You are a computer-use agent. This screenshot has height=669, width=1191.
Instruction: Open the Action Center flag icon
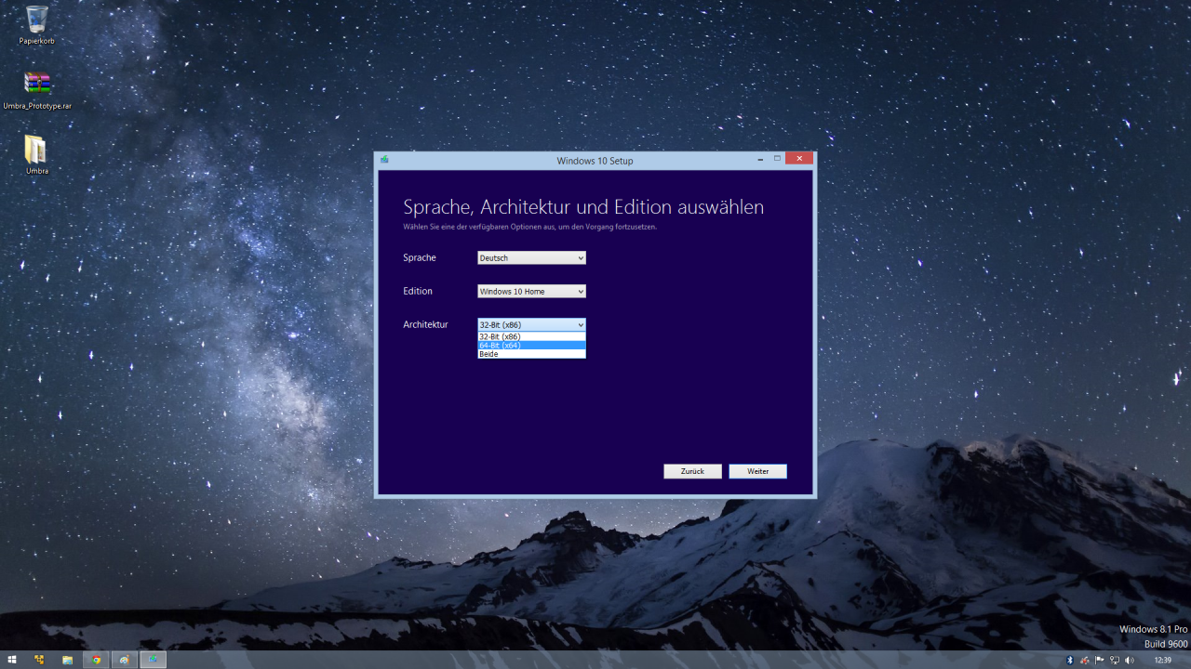(1100, 660)
